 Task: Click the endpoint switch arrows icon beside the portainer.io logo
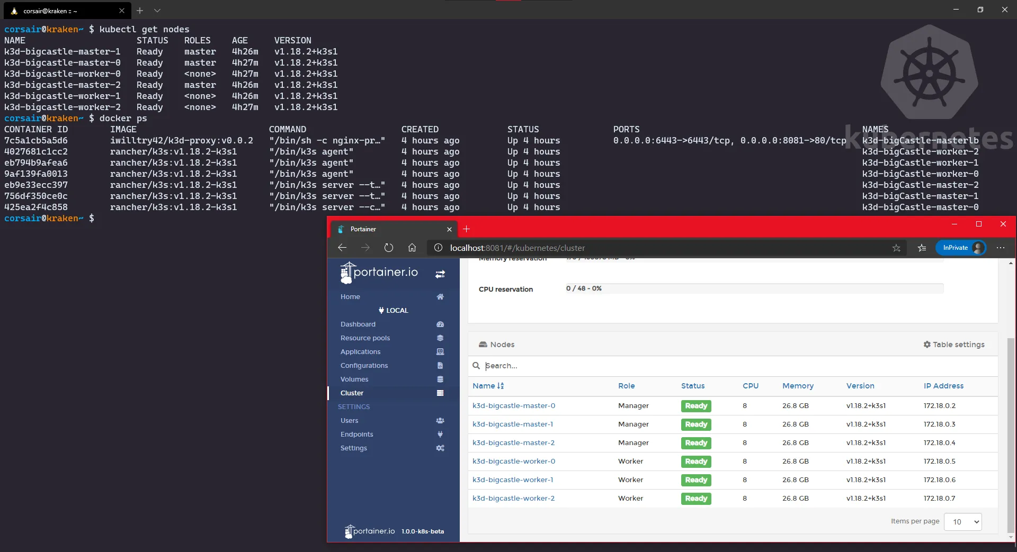(x=440, y=274)
